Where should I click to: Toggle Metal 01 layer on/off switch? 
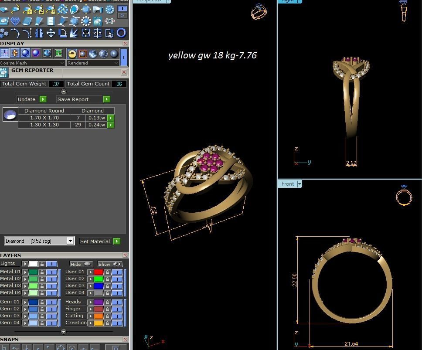52,272
